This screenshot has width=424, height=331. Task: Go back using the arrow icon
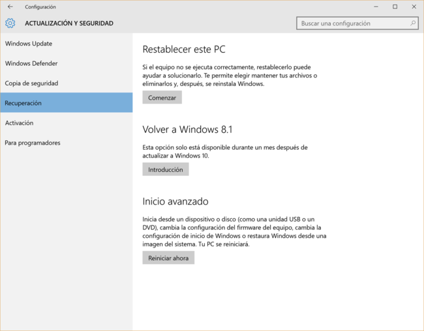pyautogui.click(x=10, y=7)
